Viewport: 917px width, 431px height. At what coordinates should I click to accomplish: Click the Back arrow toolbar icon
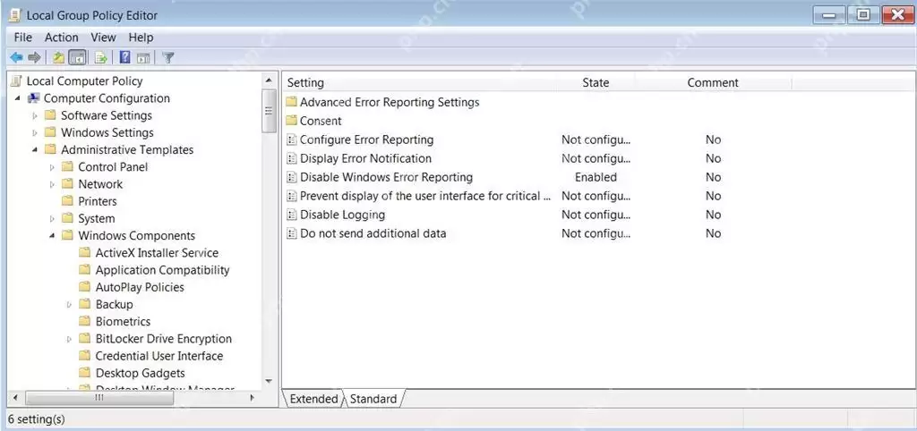(x=16, y=57)
